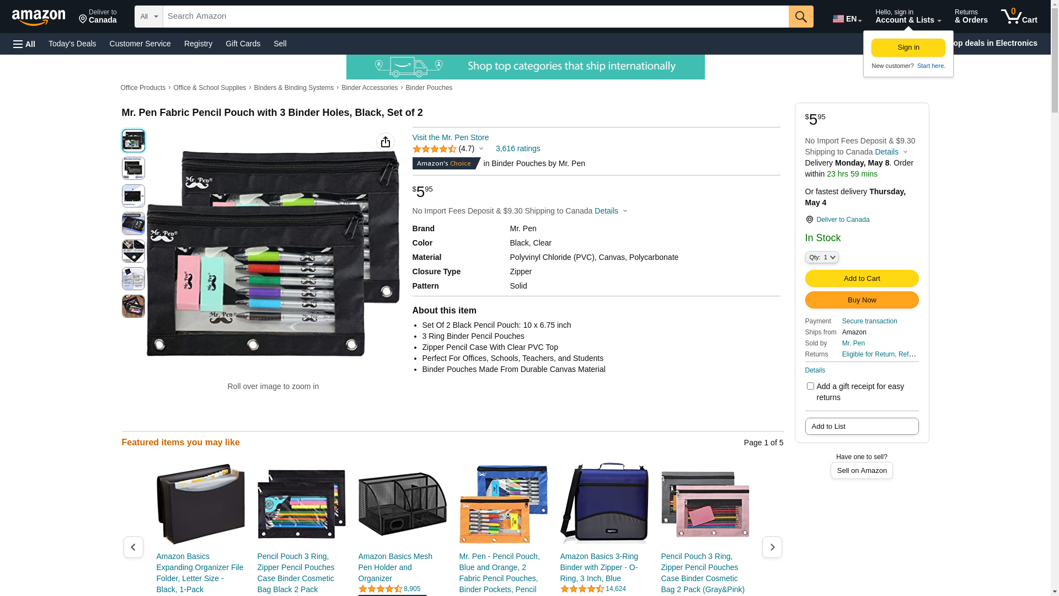
Task: Expand the star rating popover arrow
Action: pyautogui.click(x=481, y=148)
